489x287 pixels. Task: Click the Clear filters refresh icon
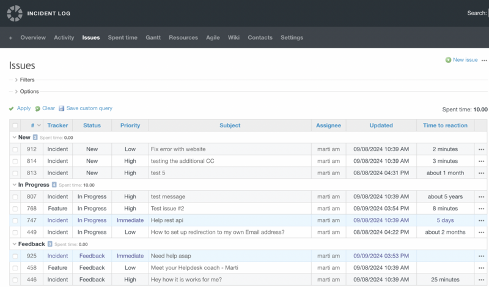pyautogui.click(x=37, y=108)
